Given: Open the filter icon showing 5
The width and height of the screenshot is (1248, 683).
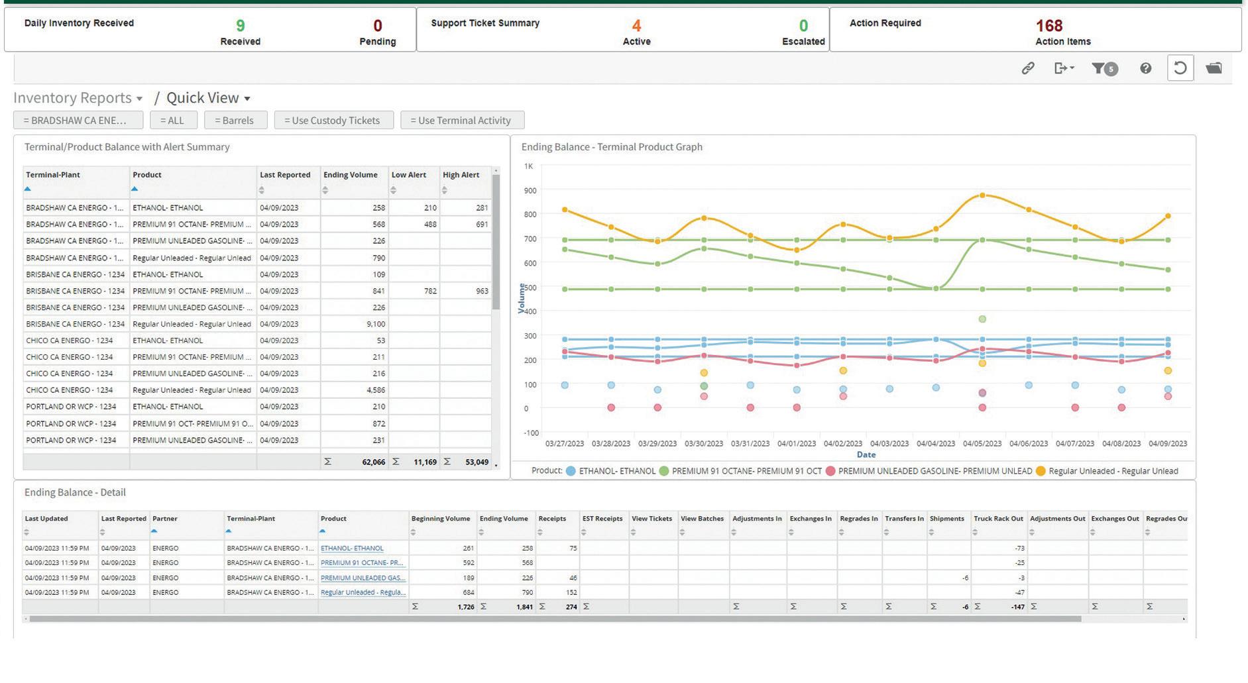Looking at the screenshot, I should click(1104, 68).
